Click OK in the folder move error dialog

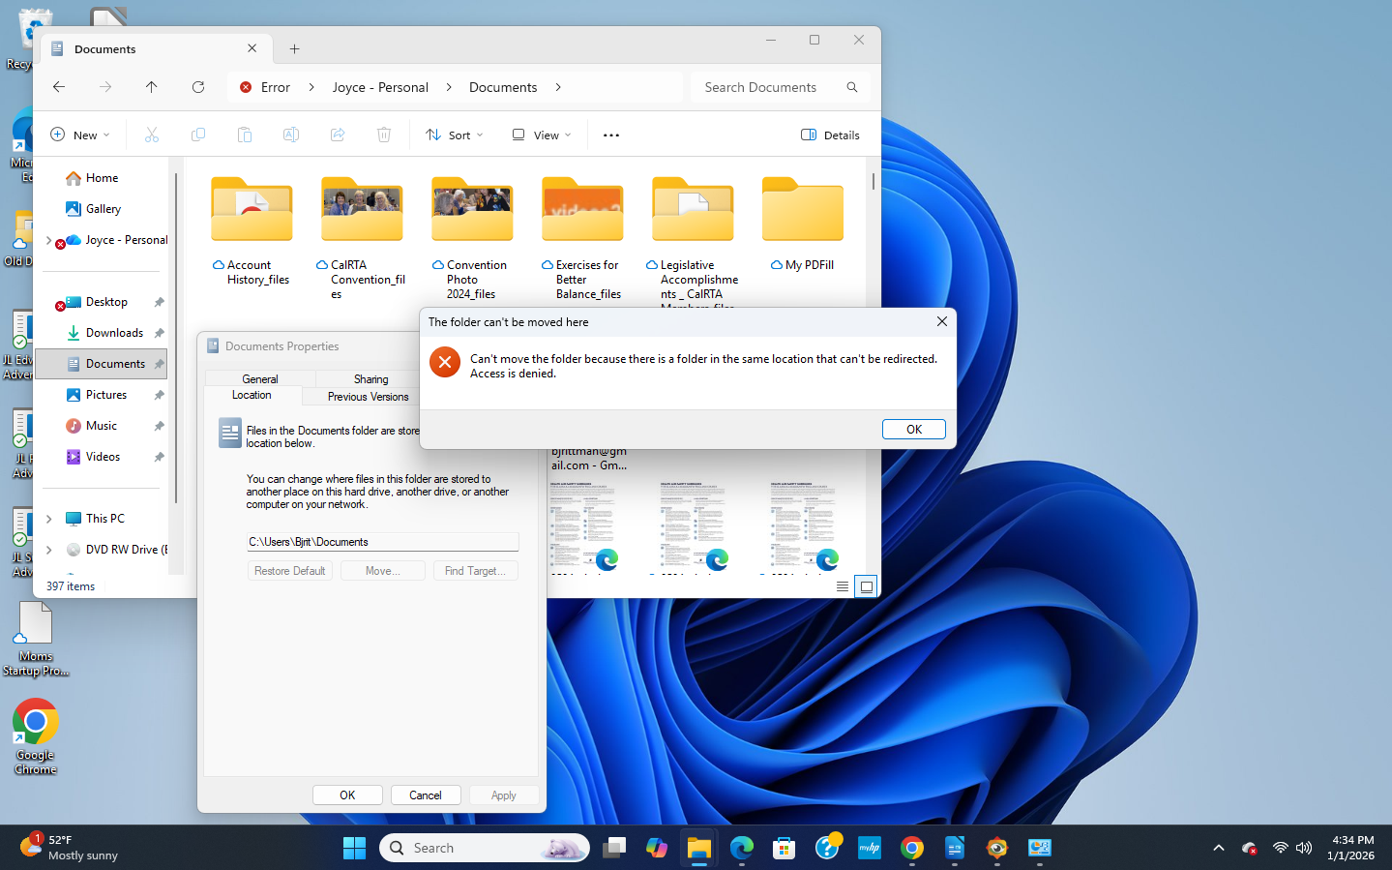[x=913, y=429]
